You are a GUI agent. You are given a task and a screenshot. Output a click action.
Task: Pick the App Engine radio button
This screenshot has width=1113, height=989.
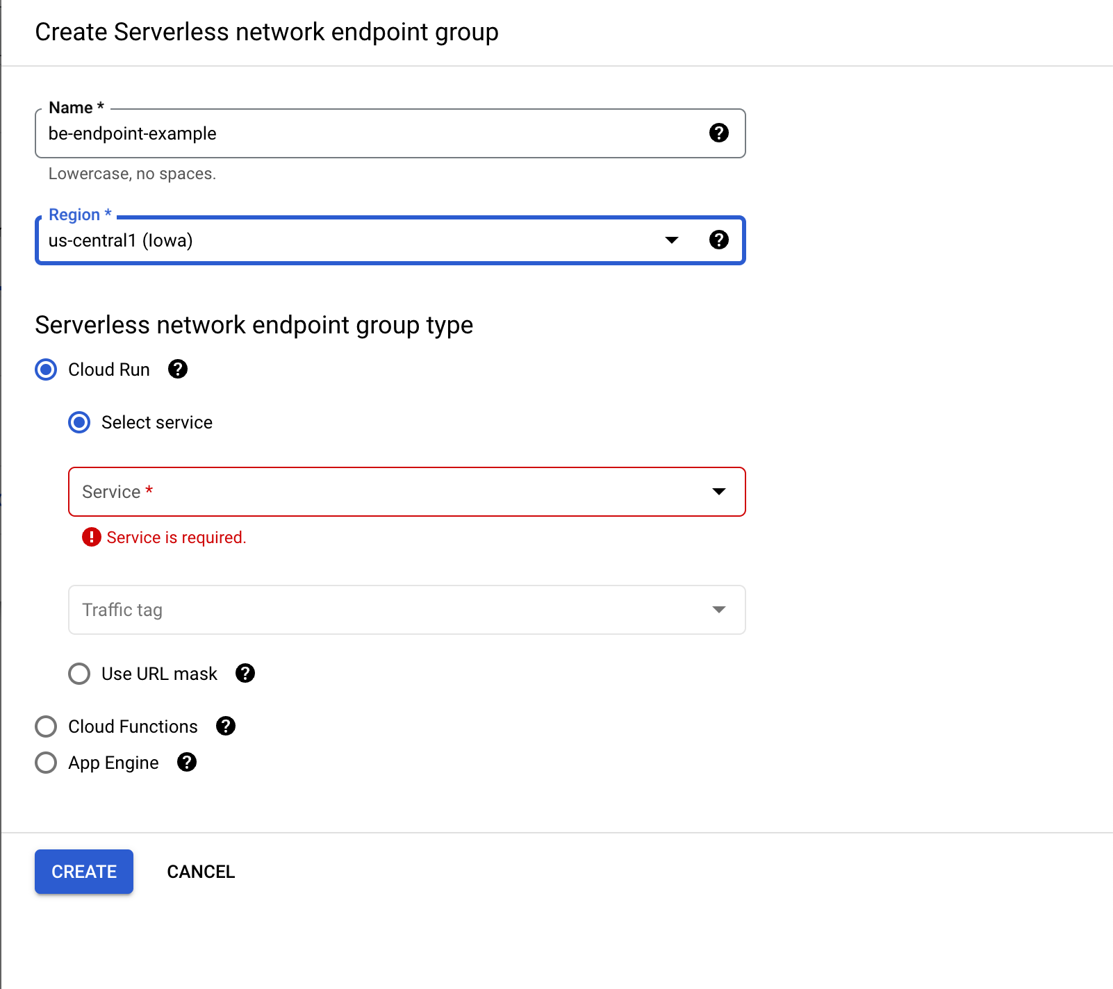pos(46,763)
